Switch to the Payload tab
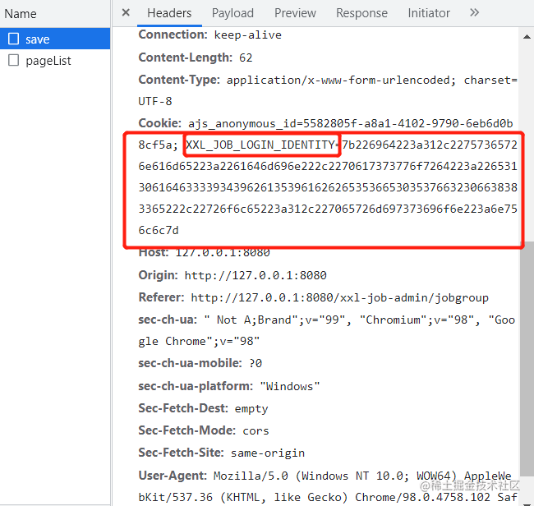This screenshot has height=506, width=534. coord(232,13)
